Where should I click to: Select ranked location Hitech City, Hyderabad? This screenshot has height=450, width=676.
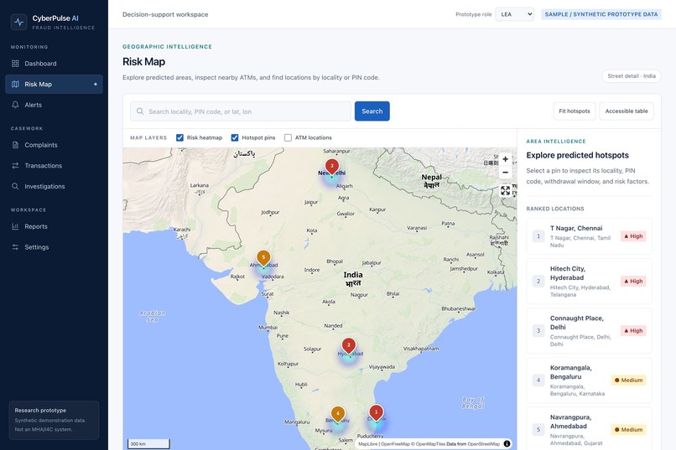point(589,282)
